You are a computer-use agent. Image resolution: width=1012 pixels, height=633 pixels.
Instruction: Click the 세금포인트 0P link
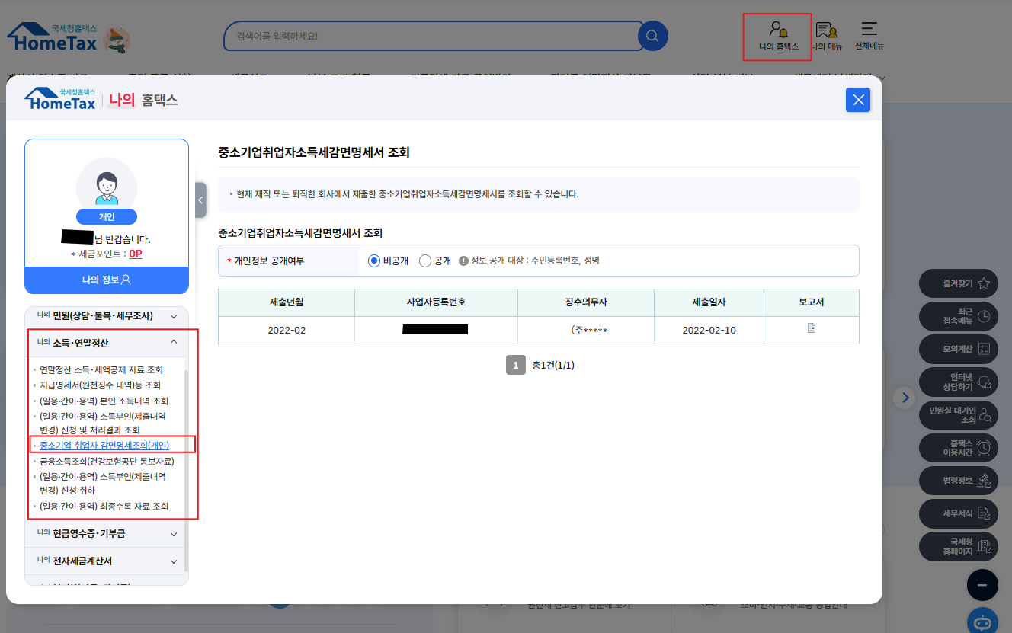coord(135,254)
